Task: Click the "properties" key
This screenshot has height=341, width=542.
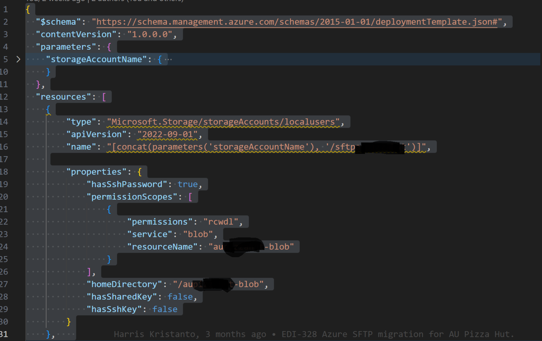Action: coord(96,172)
